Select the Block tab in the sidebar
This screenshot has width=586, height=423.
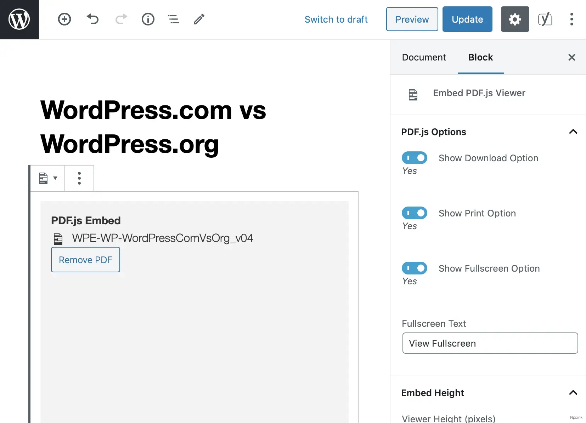pyautogui.click(x=480, y=57)
